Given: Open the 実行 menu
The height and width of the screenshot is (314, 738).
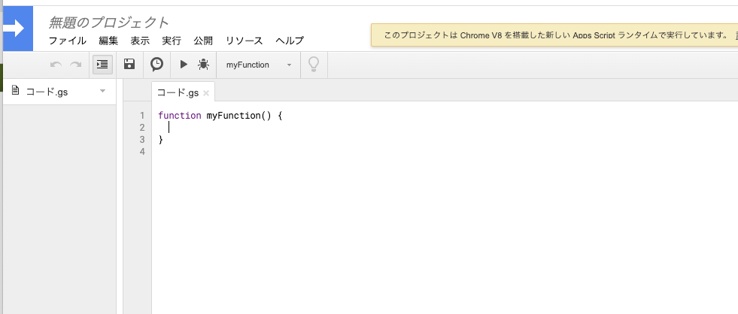Looking at the screenshot, I should 172,41.
